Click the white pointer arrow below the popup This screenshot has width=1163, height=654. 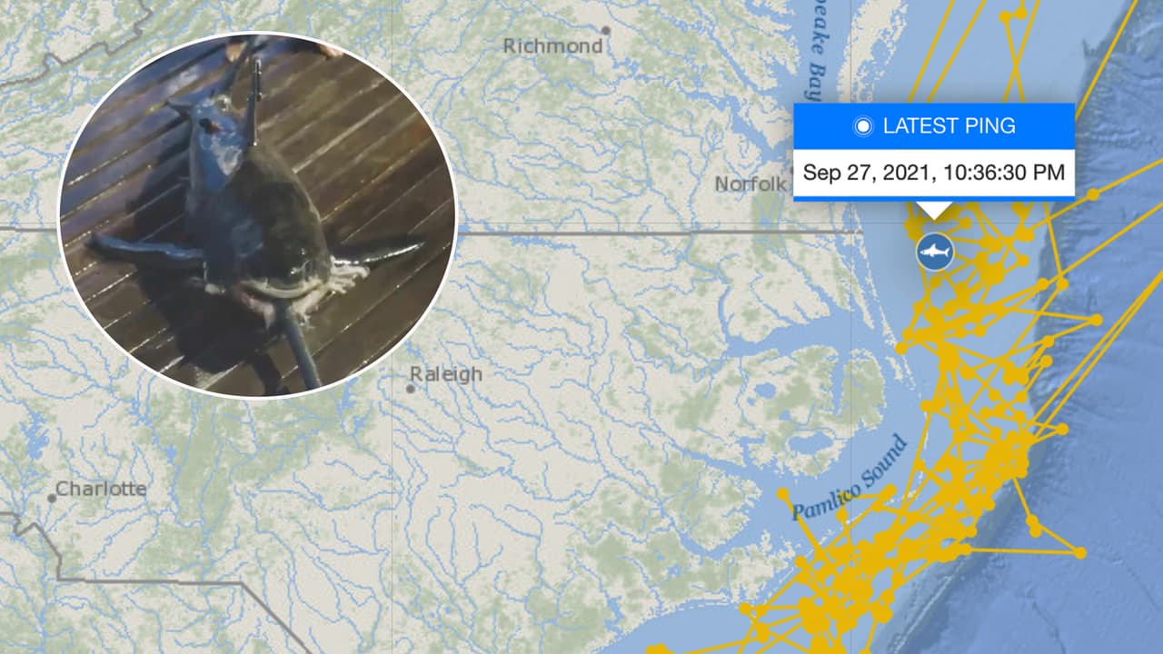[934, 209]
